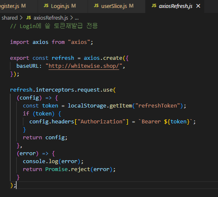Click the (error) arrow function parameter
This screenshot has width=218, height=197.
(28, 154)
